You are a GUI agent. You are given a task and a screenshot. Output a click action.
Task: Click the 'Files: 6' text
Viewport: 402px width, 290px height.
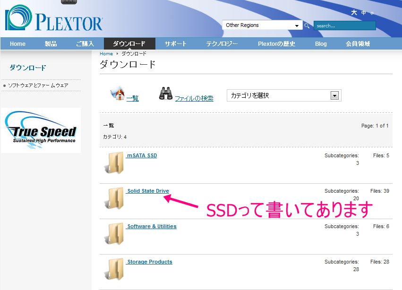[x=381, y=226]
